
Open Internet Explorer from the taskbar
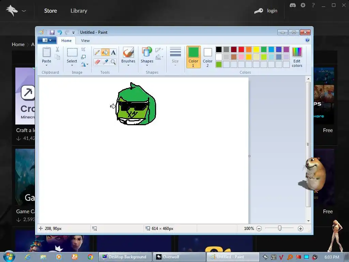(28, 257)
